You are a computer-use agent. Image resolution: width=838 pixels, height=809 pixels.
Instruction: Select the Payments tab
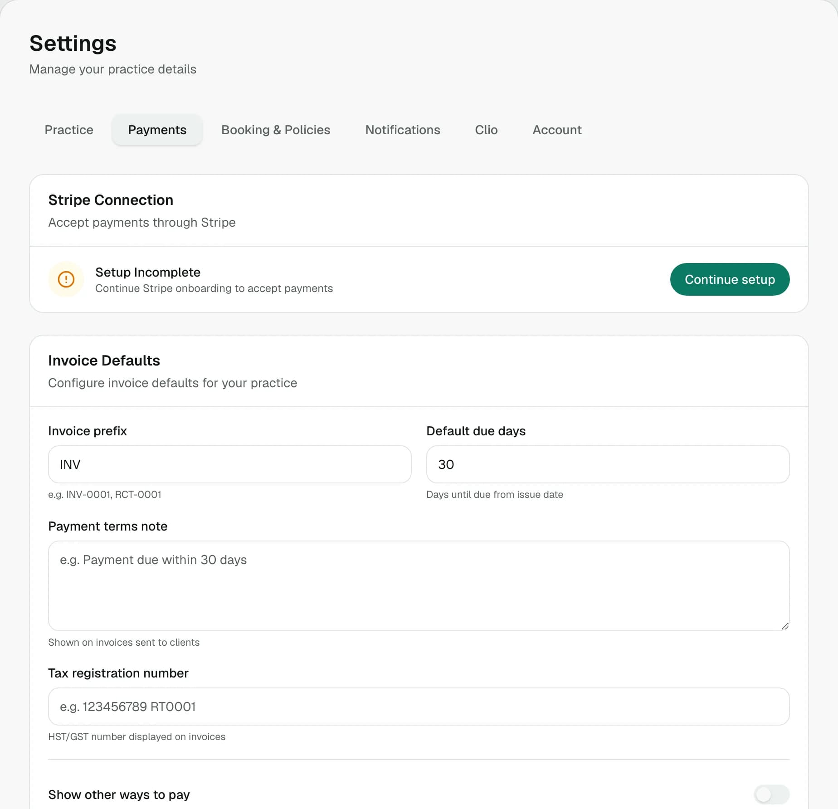[x=157, y=130]
